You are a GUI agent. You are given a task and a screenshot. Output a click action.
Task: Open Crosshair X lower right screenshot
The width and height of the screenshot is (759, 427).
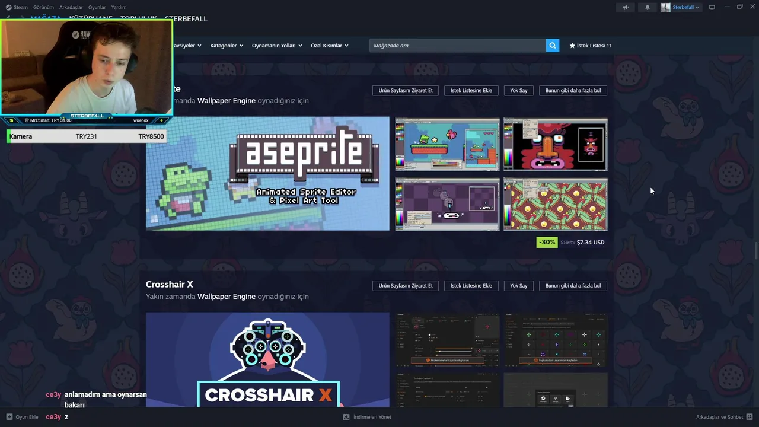coord(555,390)
